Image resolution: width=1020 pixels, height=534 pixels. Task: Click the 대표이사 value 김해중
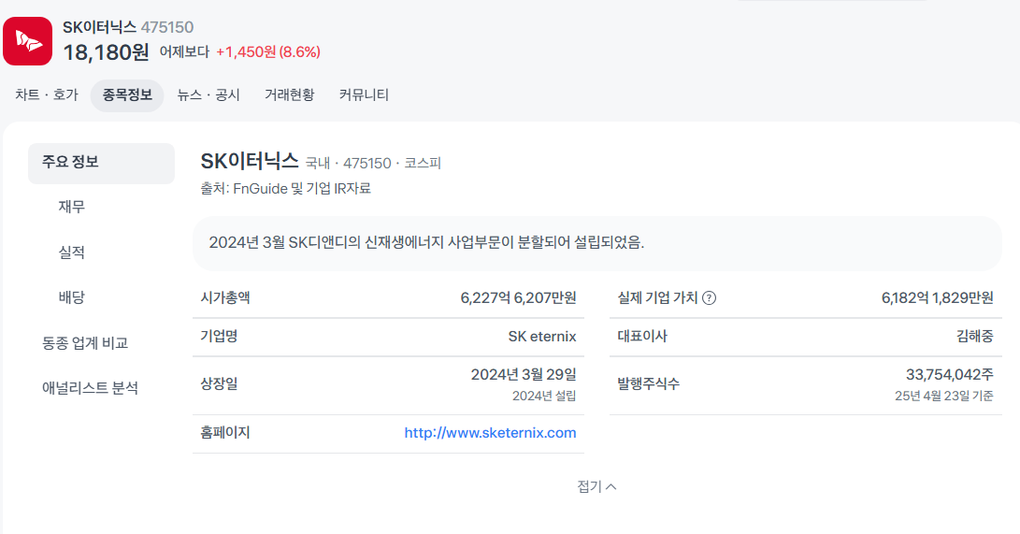(x=974, y=337)
